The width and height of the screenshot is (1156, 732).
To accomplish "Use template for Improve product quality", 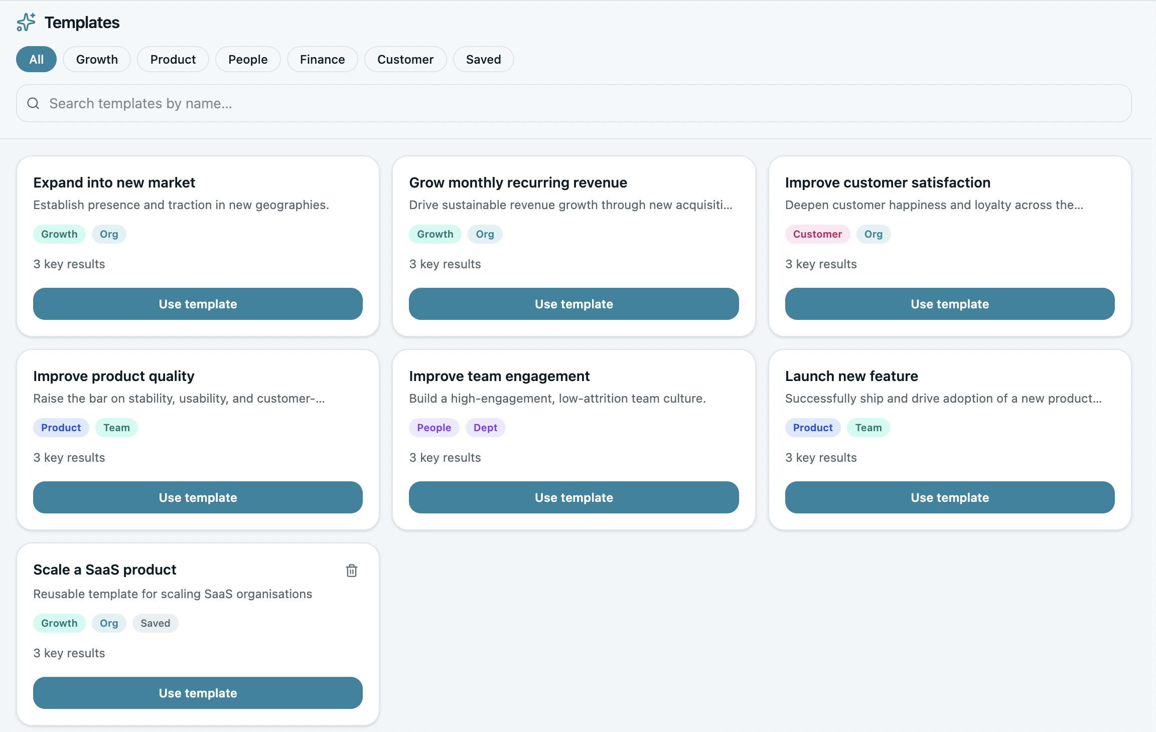I will click(x=198, y=497).
